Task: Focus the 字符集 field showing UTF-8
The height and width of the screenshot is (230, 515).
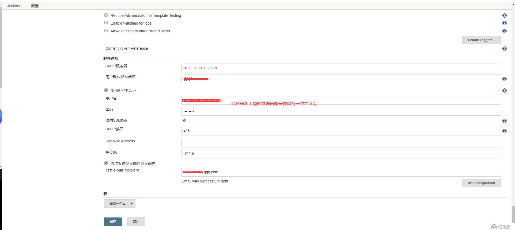Action: tap(341, 154)
